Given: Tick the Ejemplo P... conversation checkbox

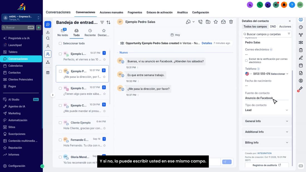Looking at the screenshot, I should pyautogui.click(x=60, y=71).
